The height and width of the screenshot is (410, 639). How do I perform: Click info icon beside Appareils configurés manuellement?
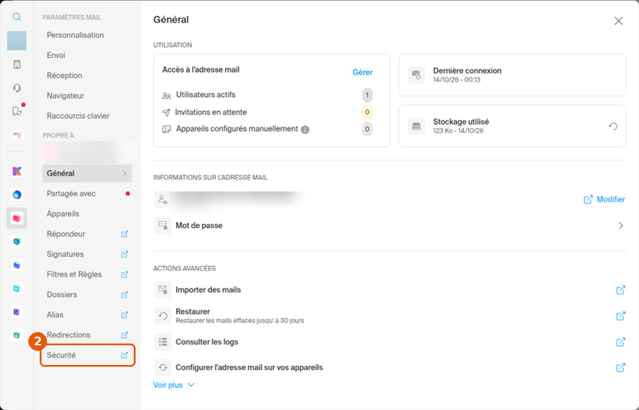click(x=305, y=129)
